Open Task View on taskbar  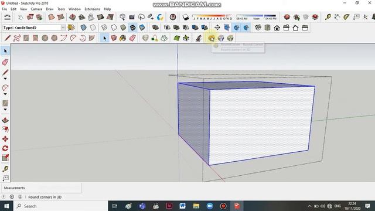115,206
